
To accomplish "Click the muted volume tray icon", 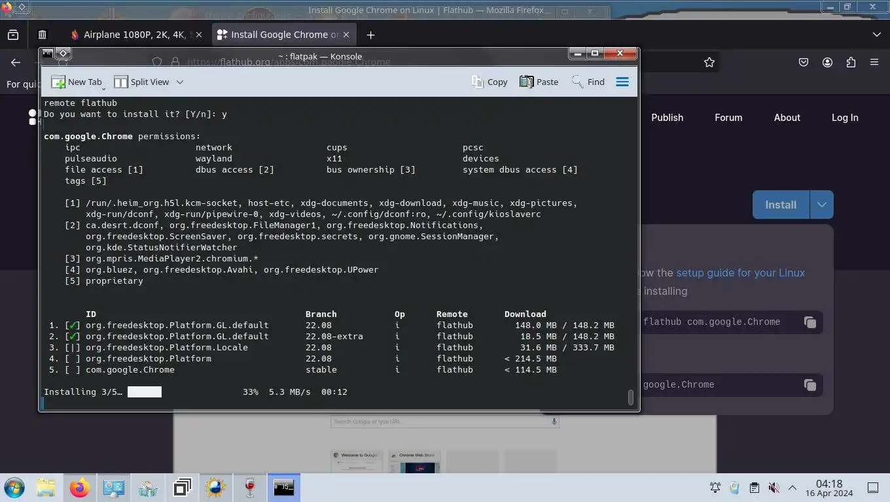I will (x=774, y=488).
